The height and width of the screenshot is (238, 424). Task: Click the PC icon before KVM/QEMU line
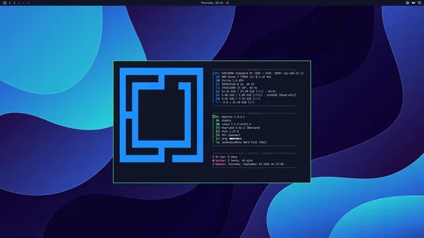point(214,73)
